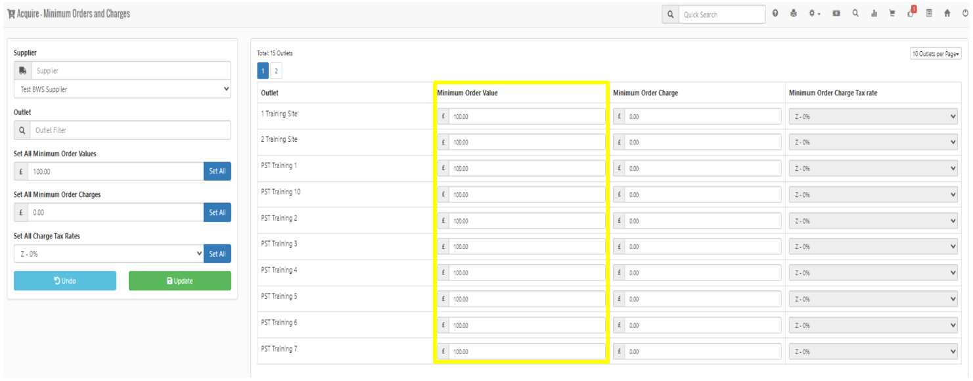Expand the 10 Outlets per Page selector
The width and height of the screenshot is (973, 381).
(x=936, y=54)
